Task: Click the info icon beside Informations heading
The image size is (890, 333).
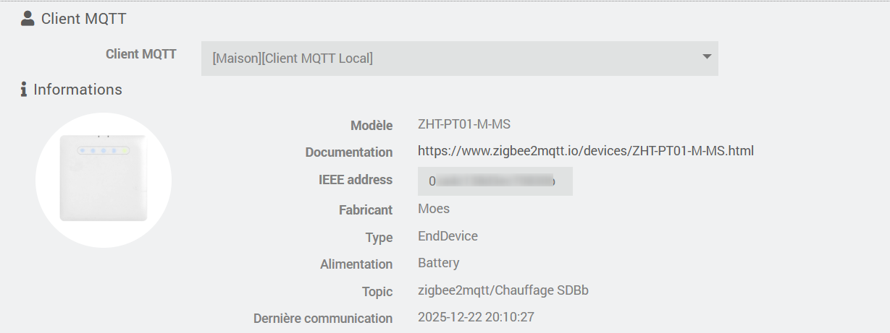Action: (24, 90)
